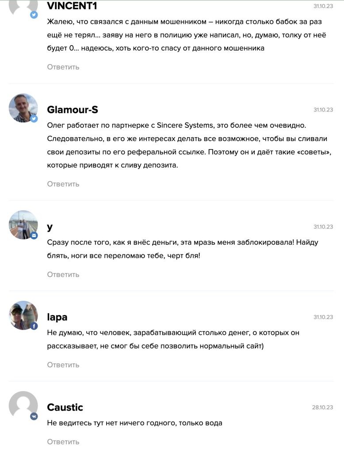Open user y's avatar picture

23,224
